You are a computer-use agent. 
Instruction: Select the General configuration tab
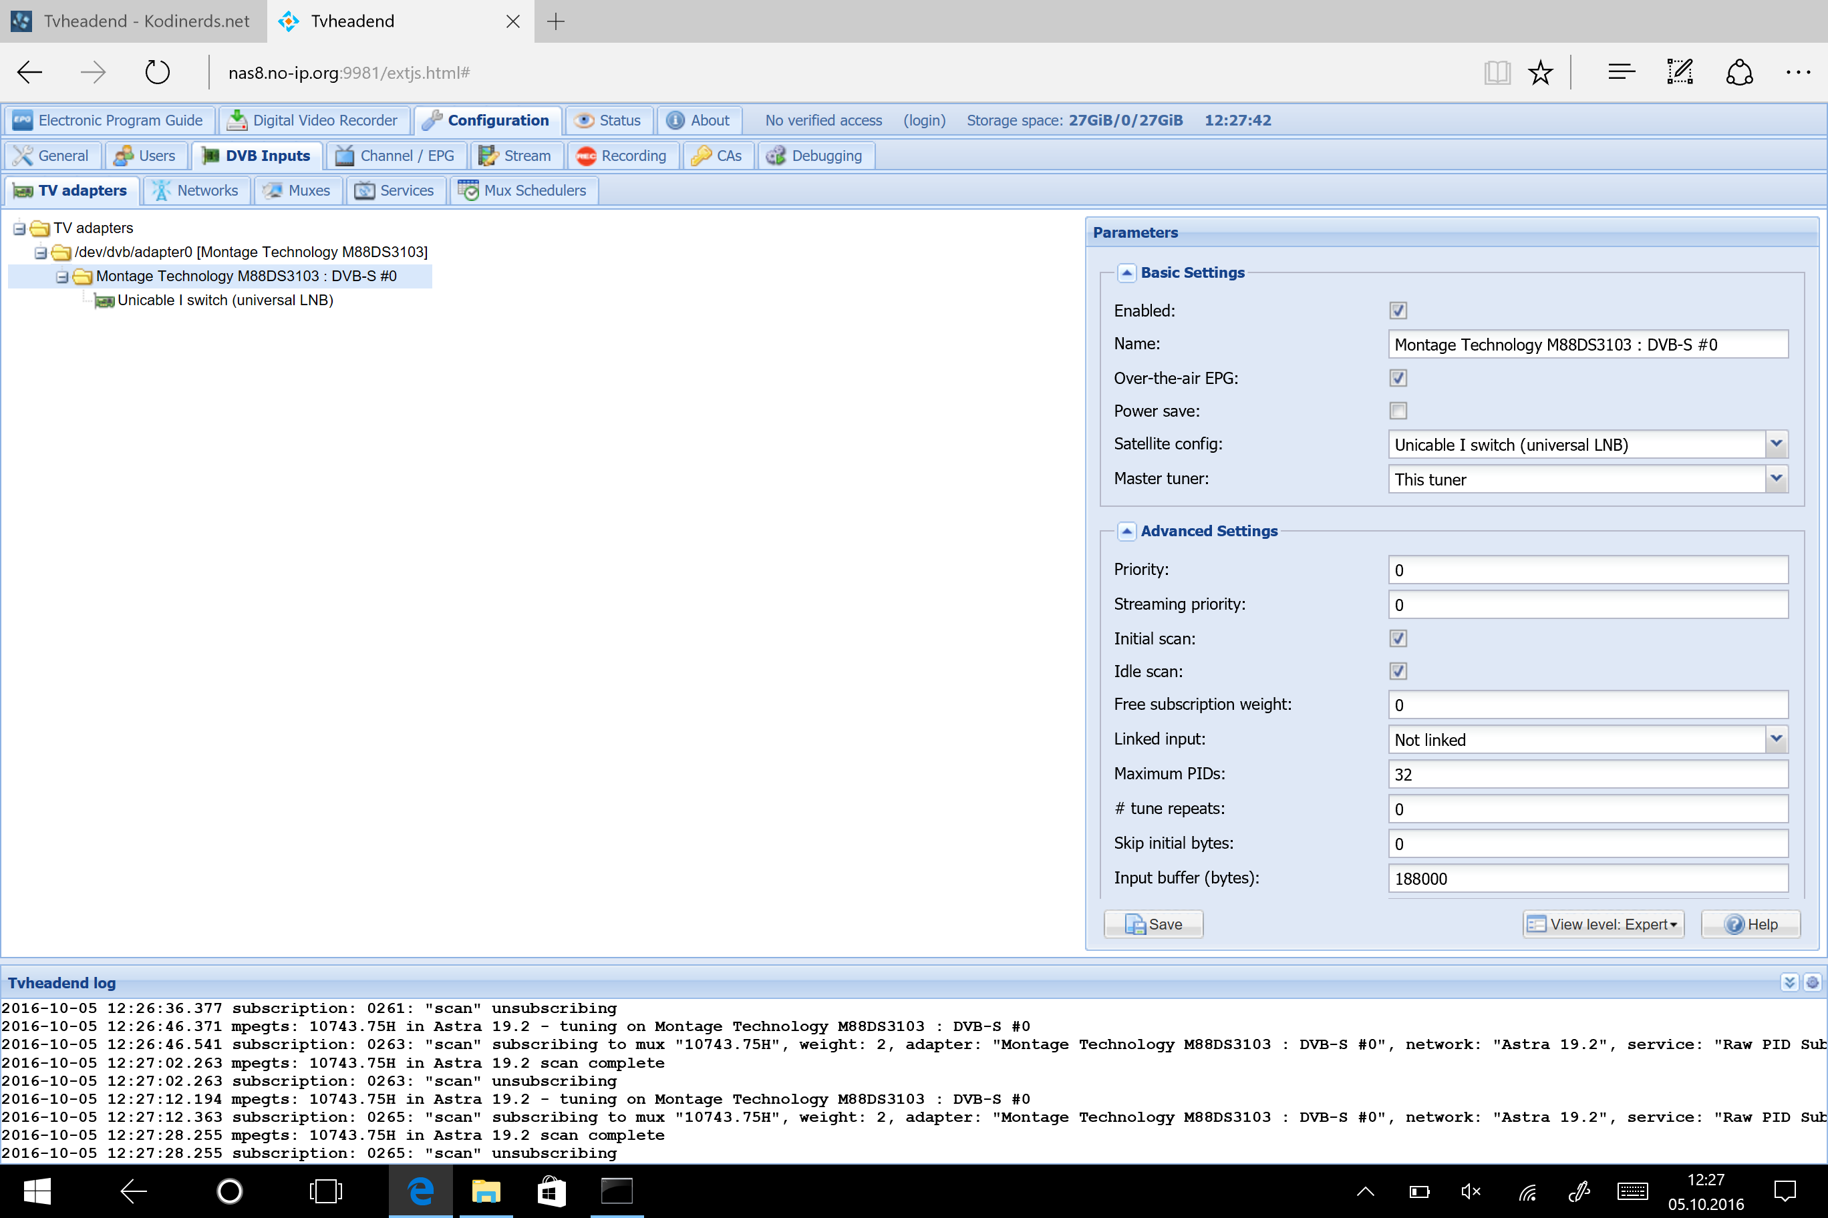click(51, 156)
